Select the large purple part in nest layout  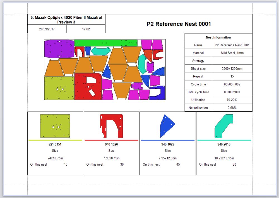[59, 49]
